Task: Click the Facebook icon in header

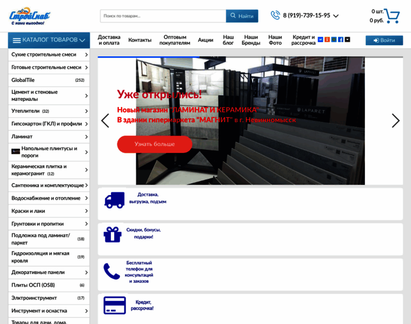Action: tap(341, 39)
